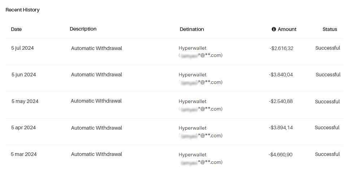Click the -$3.840,04 amount

point(281,75)
